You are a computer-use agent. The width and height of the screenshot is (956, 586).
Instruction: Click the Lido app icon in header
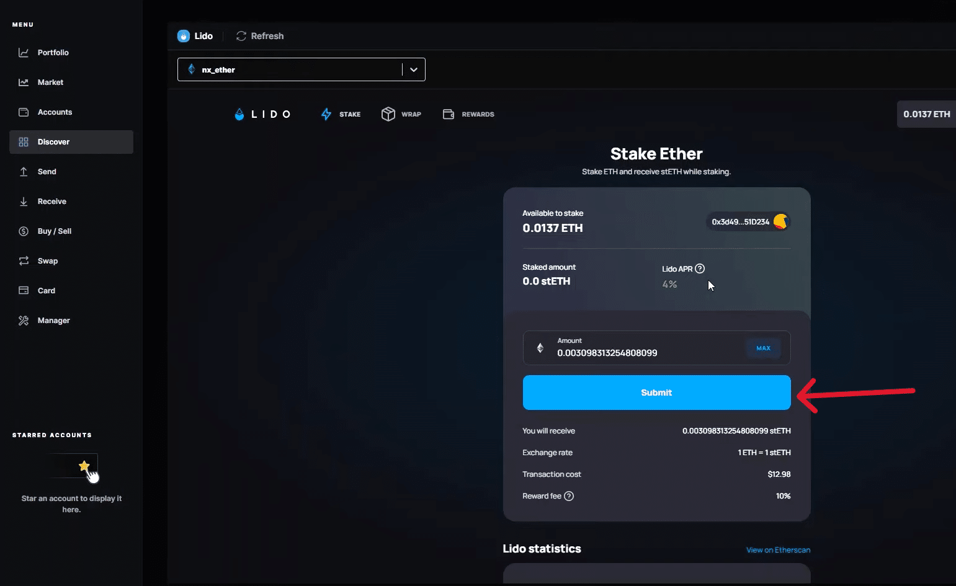click(184, 36)
